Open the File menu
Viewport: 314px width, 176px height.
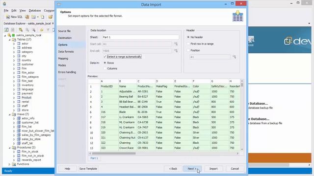pyautogui.click(x=6, y=11)
